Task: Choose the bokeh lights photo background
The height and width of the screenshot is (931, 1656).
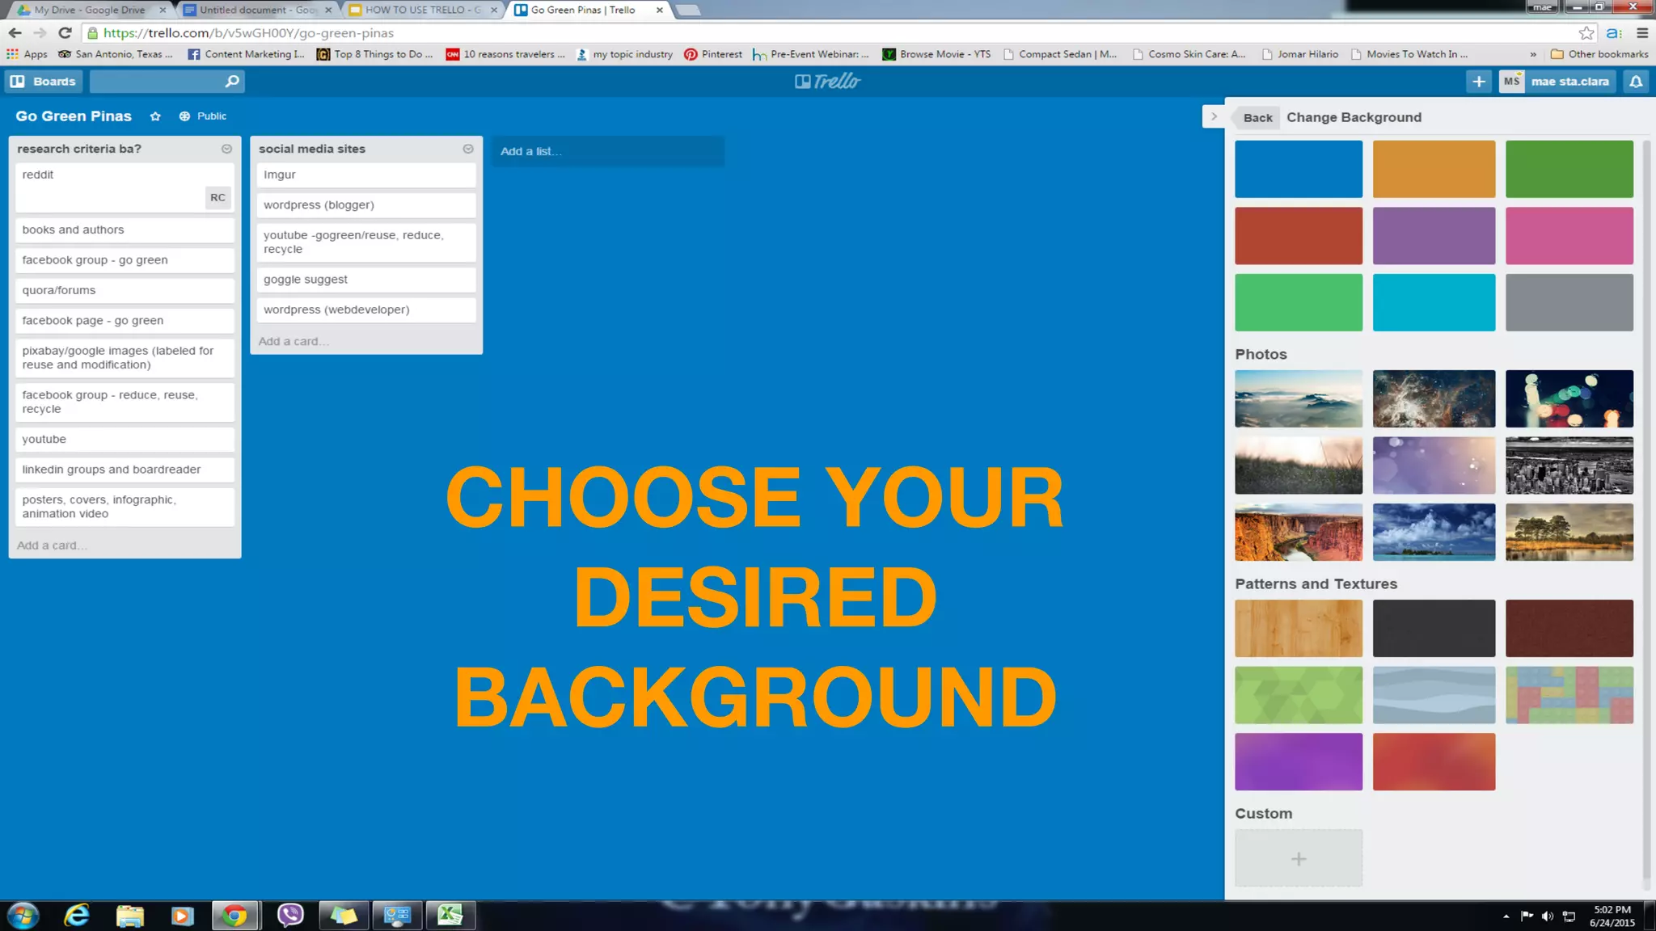Action: 1569,398
